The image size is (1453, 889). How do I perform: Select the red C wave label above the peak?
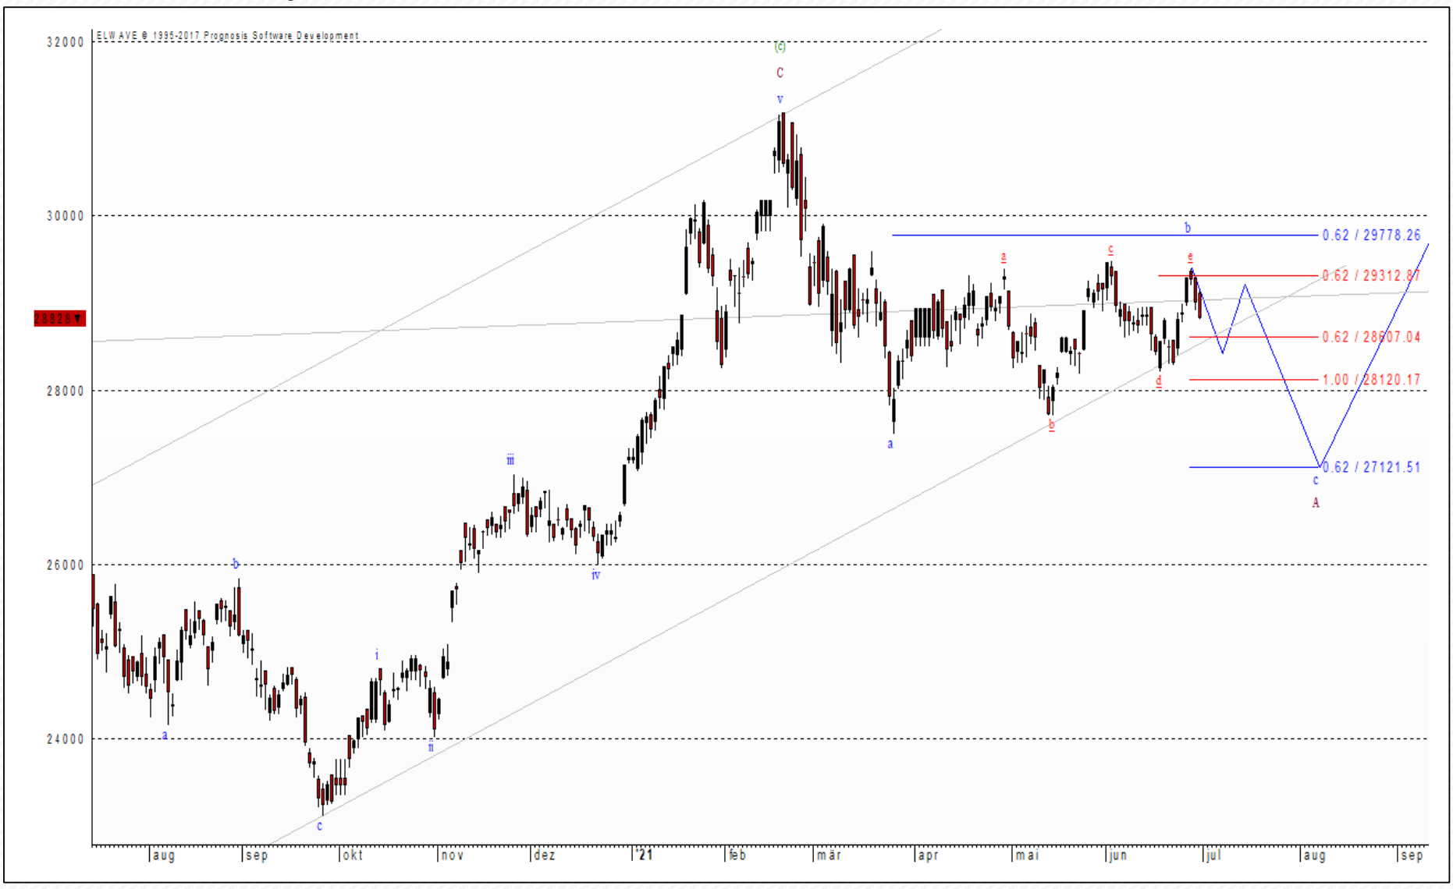click(x=780, y=73)
